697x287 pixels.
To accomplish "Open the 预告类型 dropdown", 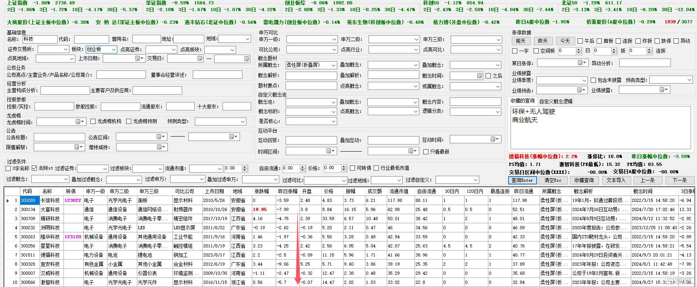I will click(689, 80).
